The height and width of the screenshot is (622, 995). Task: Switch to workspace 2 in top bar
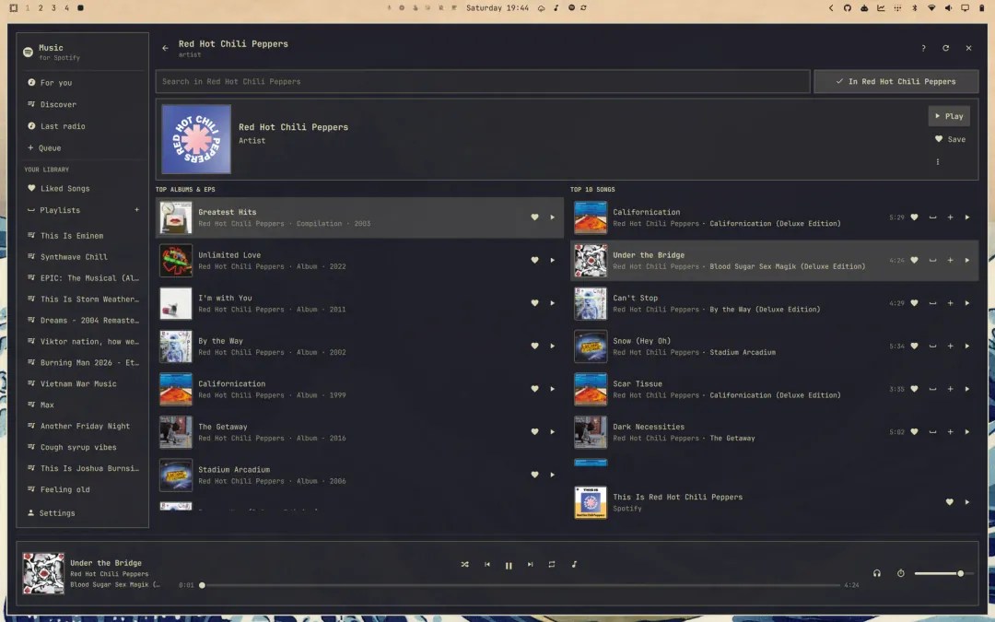click(40, 8)
